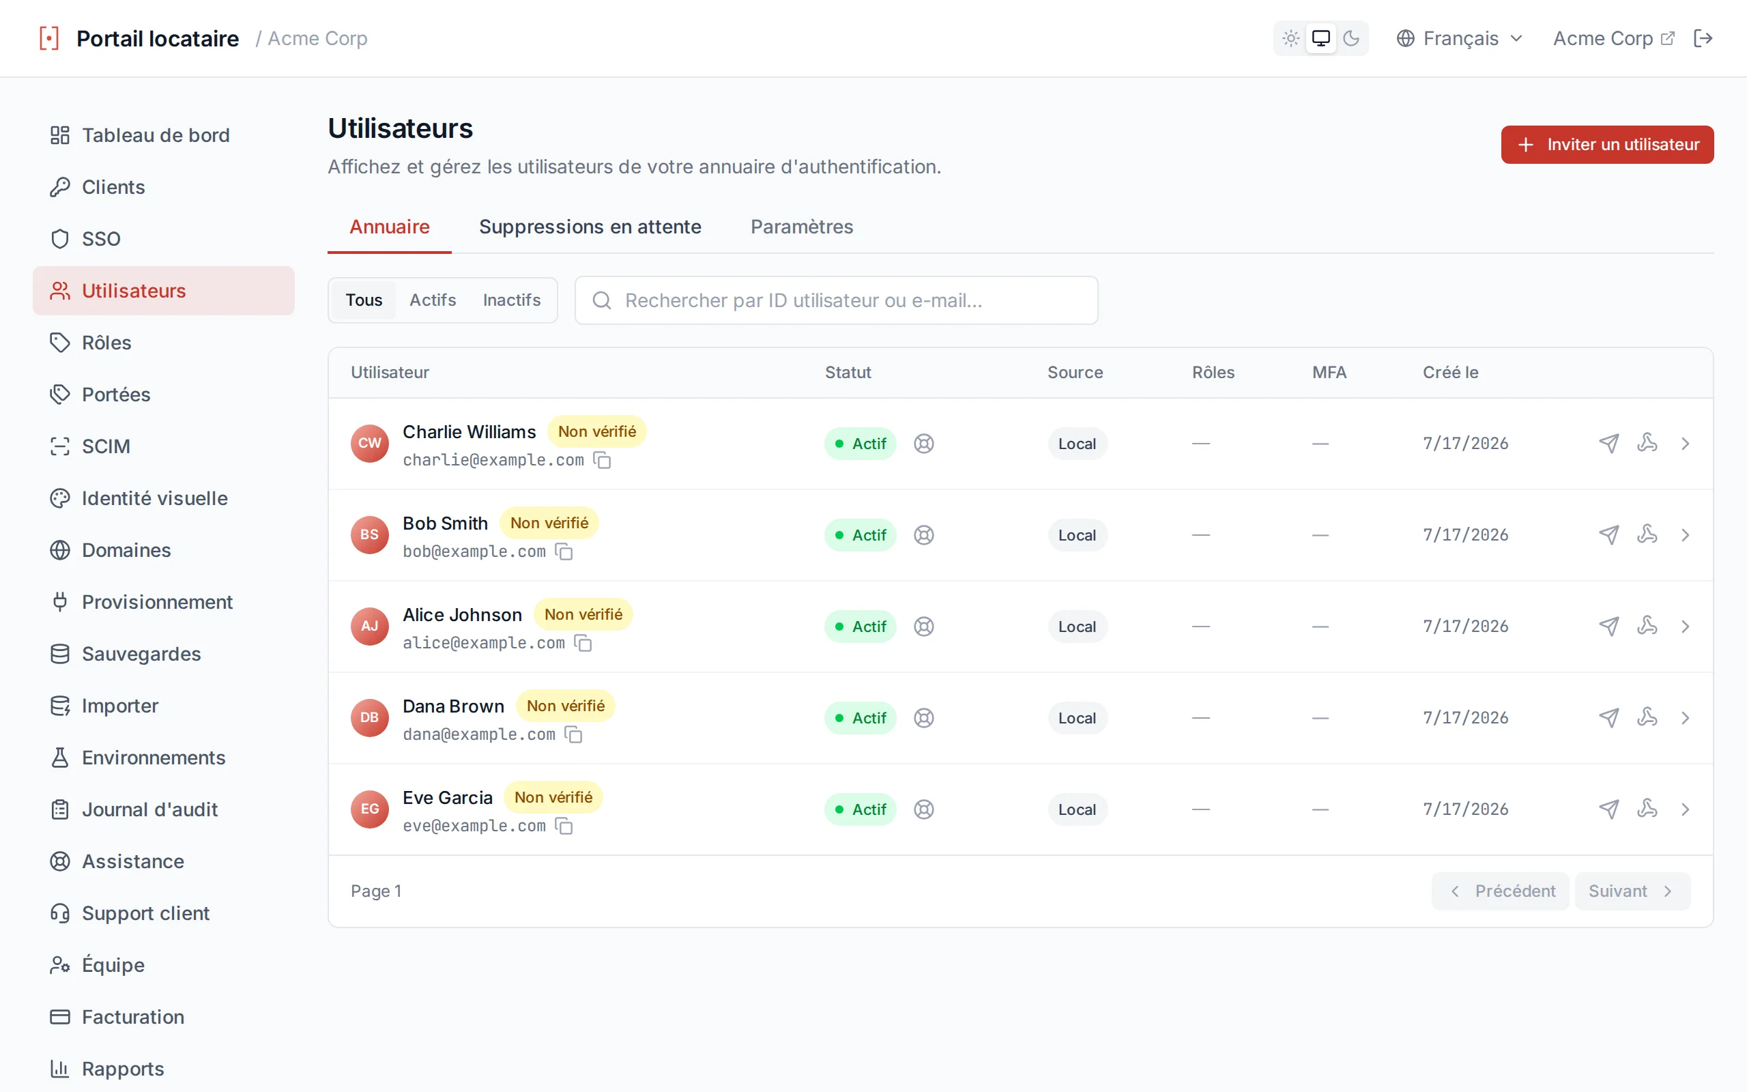This screenshot has height=1092, width=1747.
Task: Expand Eve Garcia row chevron
Action: 1685,809
